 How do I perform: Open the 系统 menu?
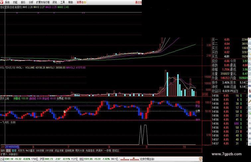coord(7,2)
